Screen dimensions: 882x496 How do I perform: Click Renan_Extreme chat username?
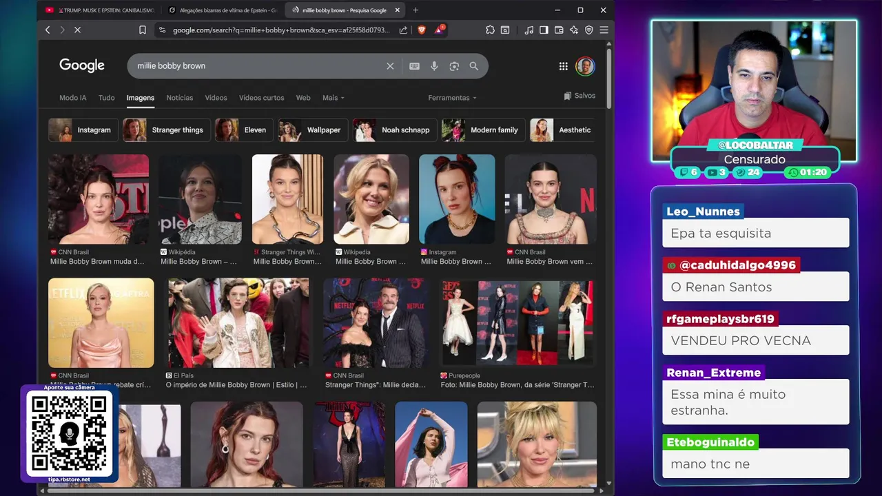[714, 373]
